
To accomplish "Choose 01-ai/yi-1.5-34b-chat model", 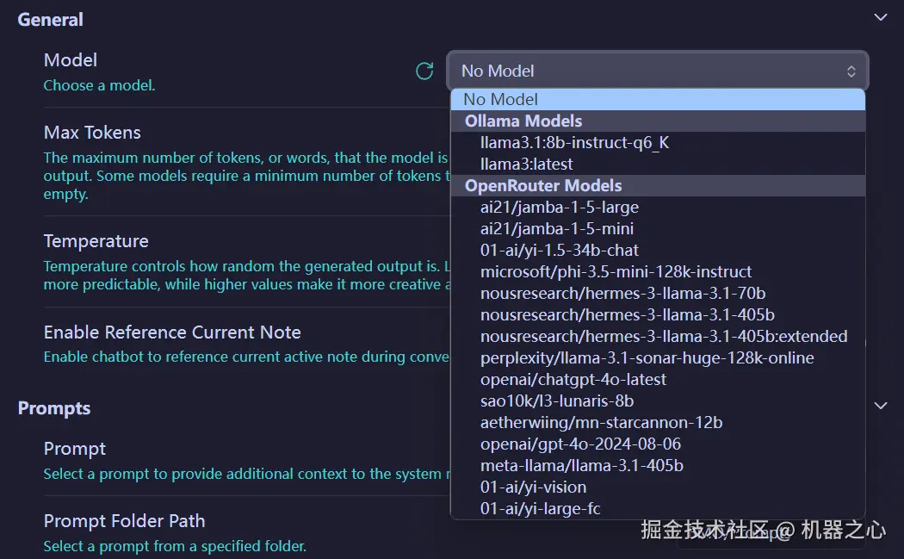I will [560, 250].
